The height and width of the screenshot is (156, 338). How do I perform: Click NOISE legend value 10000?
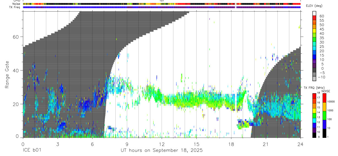(331, 102)
